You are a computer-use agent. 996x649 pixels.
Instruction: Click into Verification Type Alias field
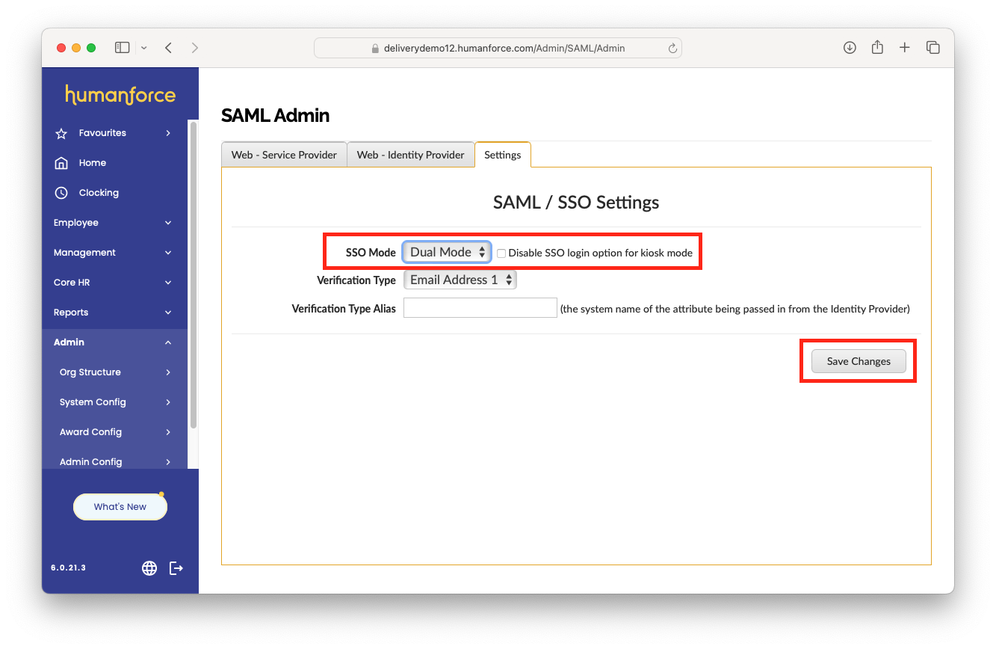click(480, 308)
